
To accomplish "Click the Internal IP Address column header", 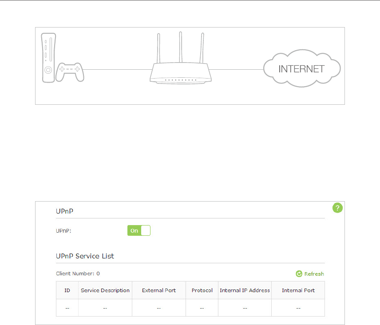I will [245, 290].
